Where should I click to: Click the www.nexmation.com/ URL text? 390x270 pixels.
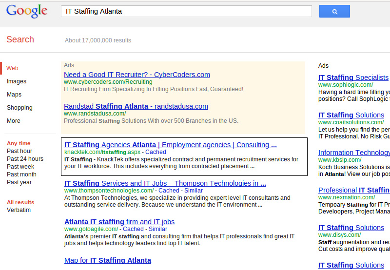point(347,197)
